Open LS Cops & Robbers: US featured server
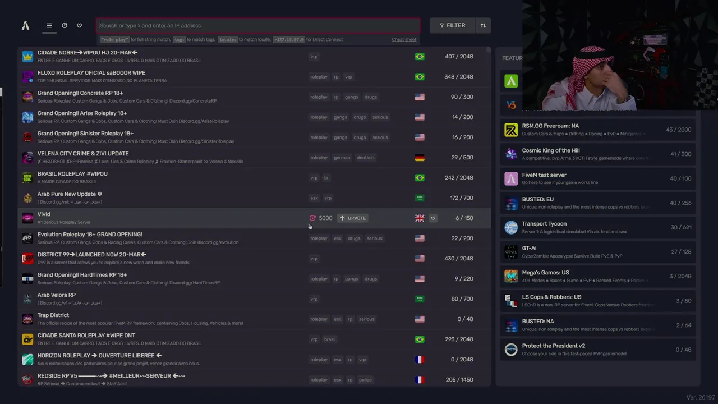This screenshot has height=404, width=718. coord(598,300)
